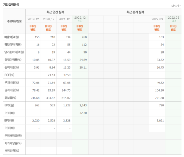
Task: Select the 최근 분기 실적 header
Action: click(135, 12)
